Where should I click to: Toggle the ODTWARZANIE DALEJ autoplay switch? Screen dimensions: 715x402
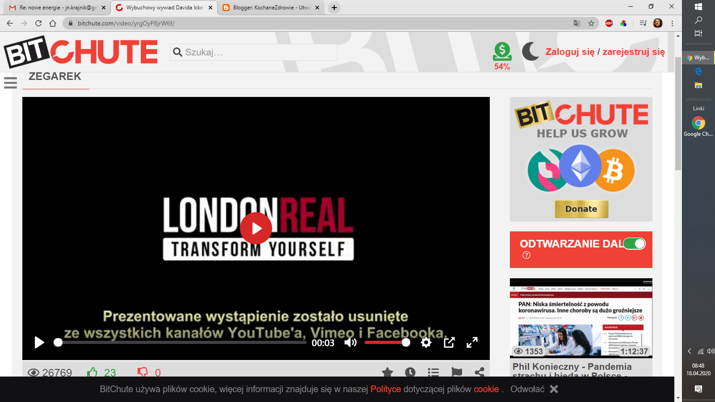(x=635, y=243)
